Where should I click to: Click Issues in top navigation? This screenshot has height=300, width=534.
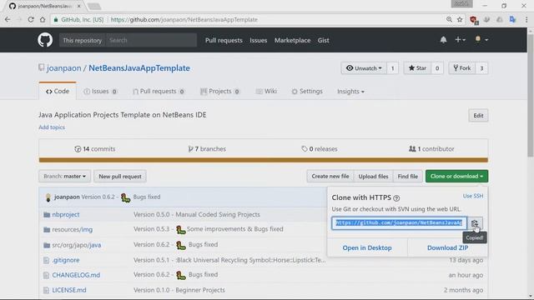tap(258, 40)
